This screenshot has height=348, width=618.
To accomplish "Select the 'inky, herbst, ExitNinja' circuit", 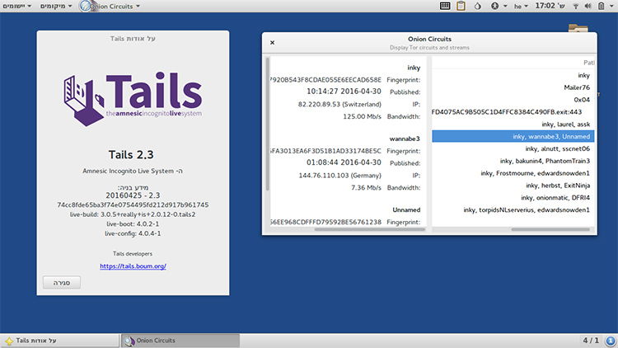I will (x=513, y=186).
